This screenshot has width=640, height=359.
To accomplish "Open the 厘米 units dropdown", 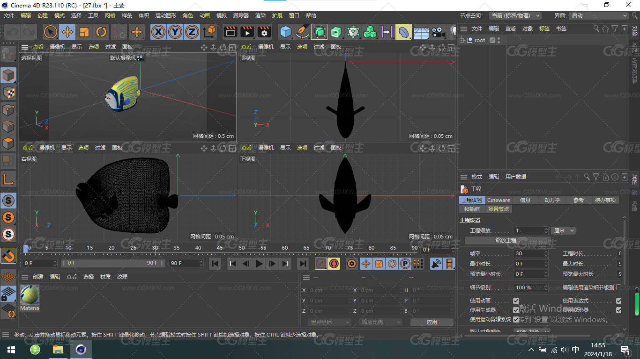I will tap(564, 230).
